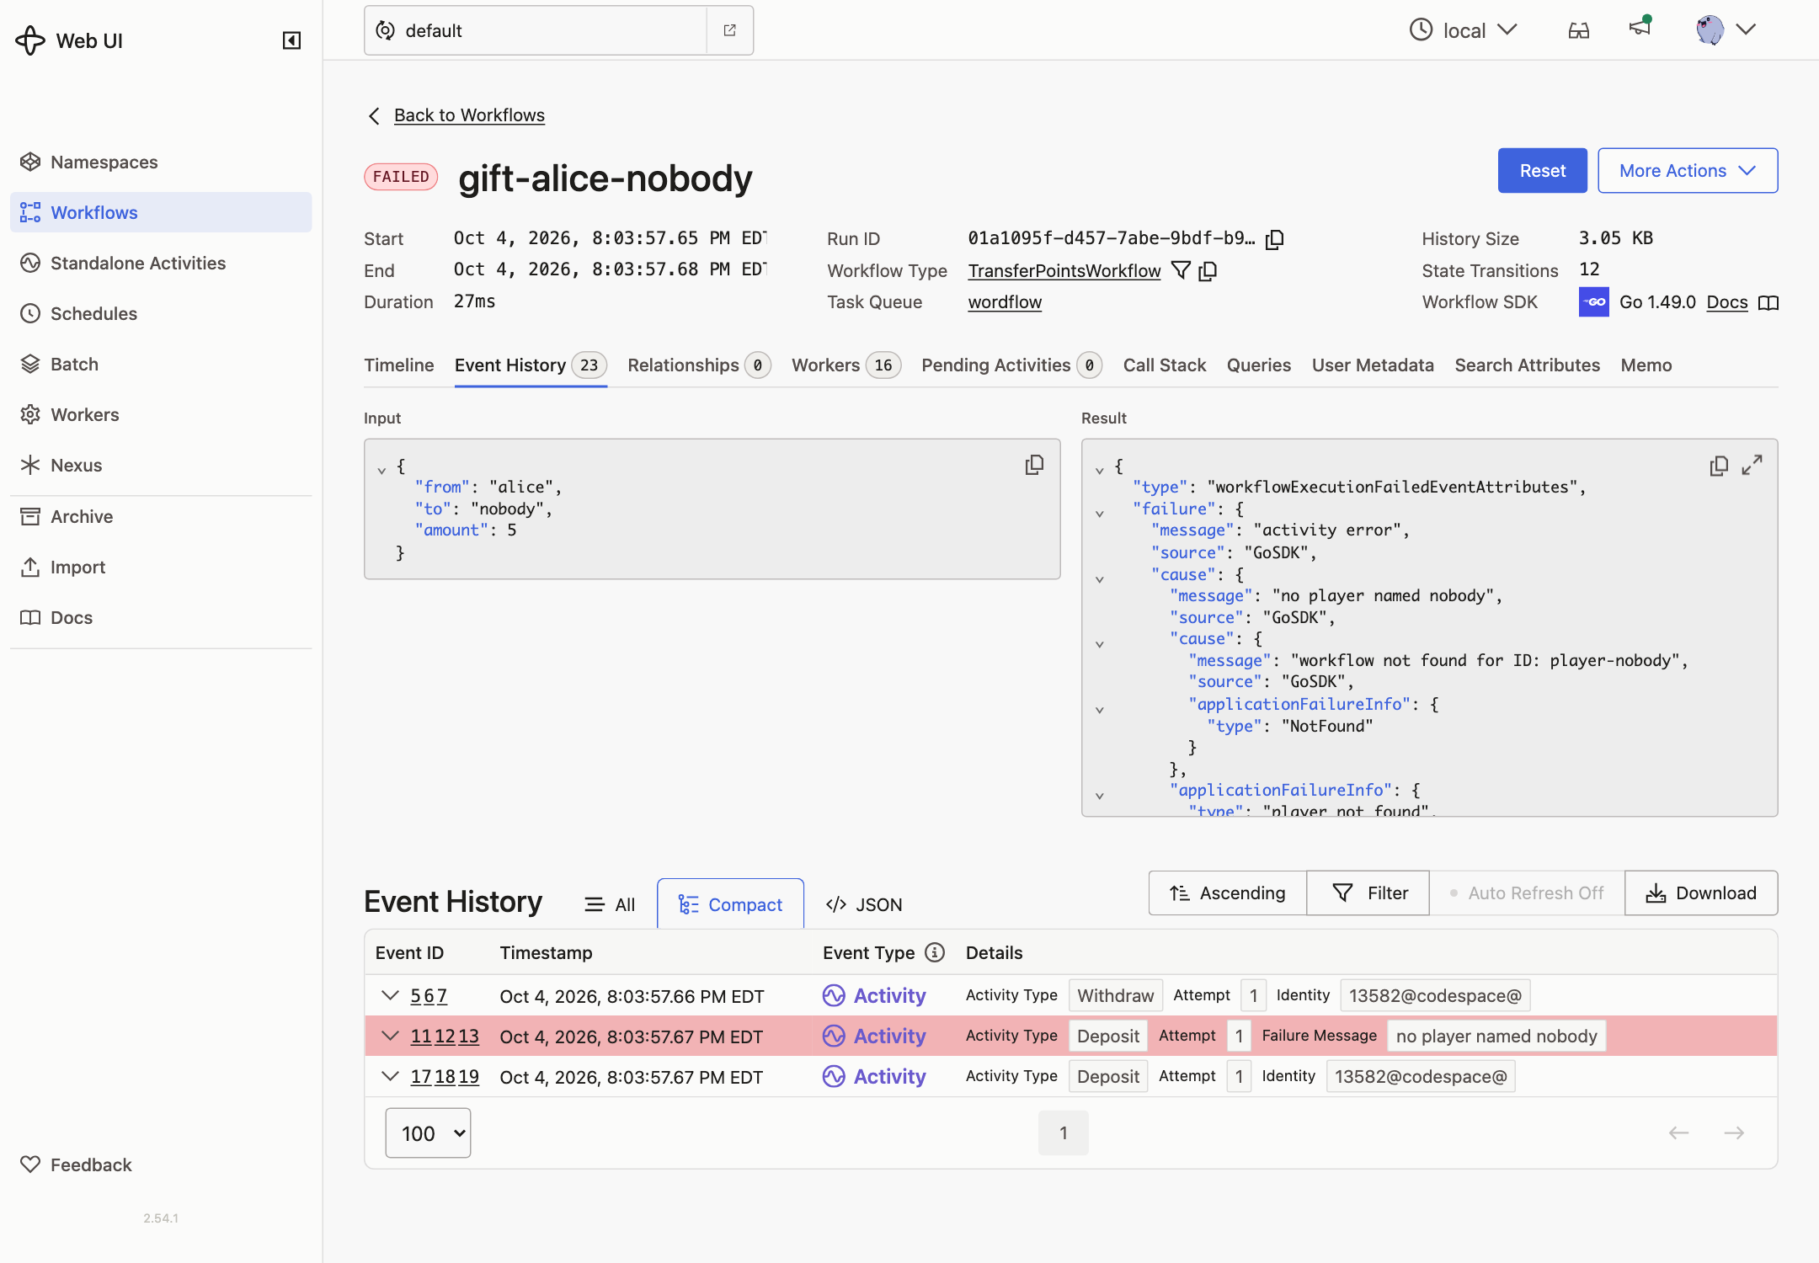The width and height of the screenshot is (1819, 1263).
Task: Copy the Result JSON content
Action: [1719, 466]
